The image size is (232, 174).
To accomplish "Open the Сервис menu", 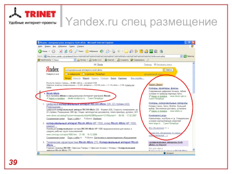I will tap(72, 46).
